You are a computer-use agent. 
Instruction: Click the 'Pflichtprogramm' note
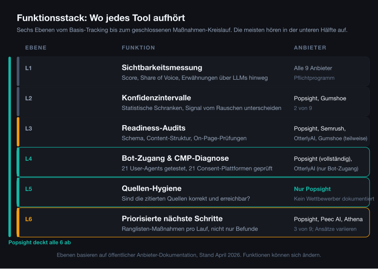click(x=314, y=78)
